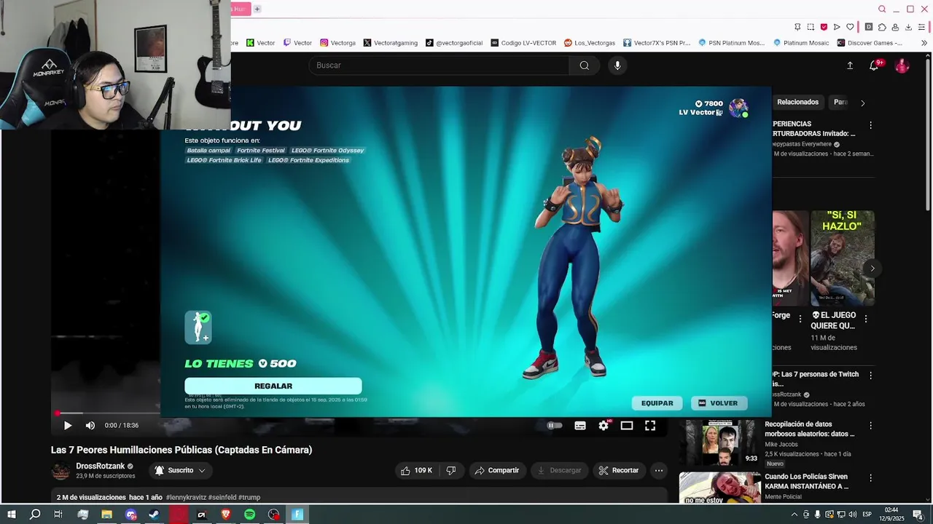Open Spotify from the taskbar
Viewport: 933px width, 524px height.
(249, 515)
